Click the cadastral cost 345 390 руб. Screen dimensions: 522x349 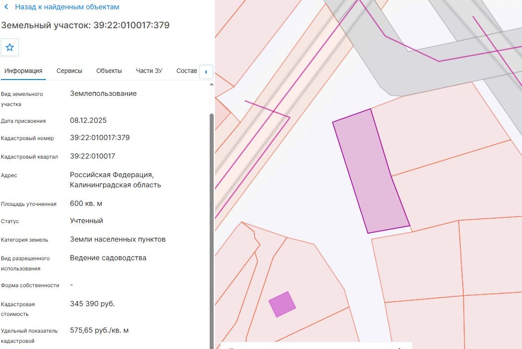(92, 304)
